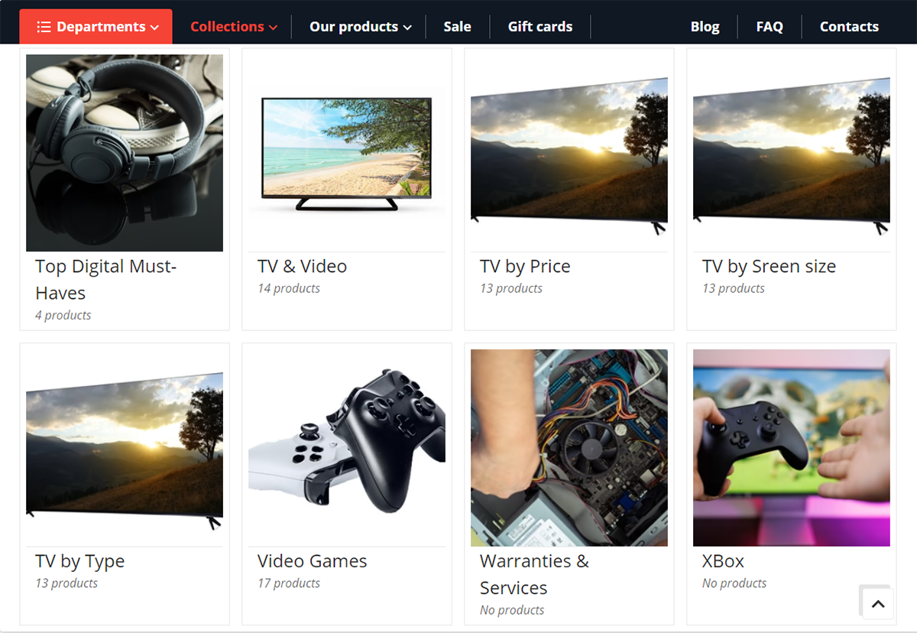Click the scroll-to-top arrow icon
Screen dimensions: 917x633
[x=876, y=602]
